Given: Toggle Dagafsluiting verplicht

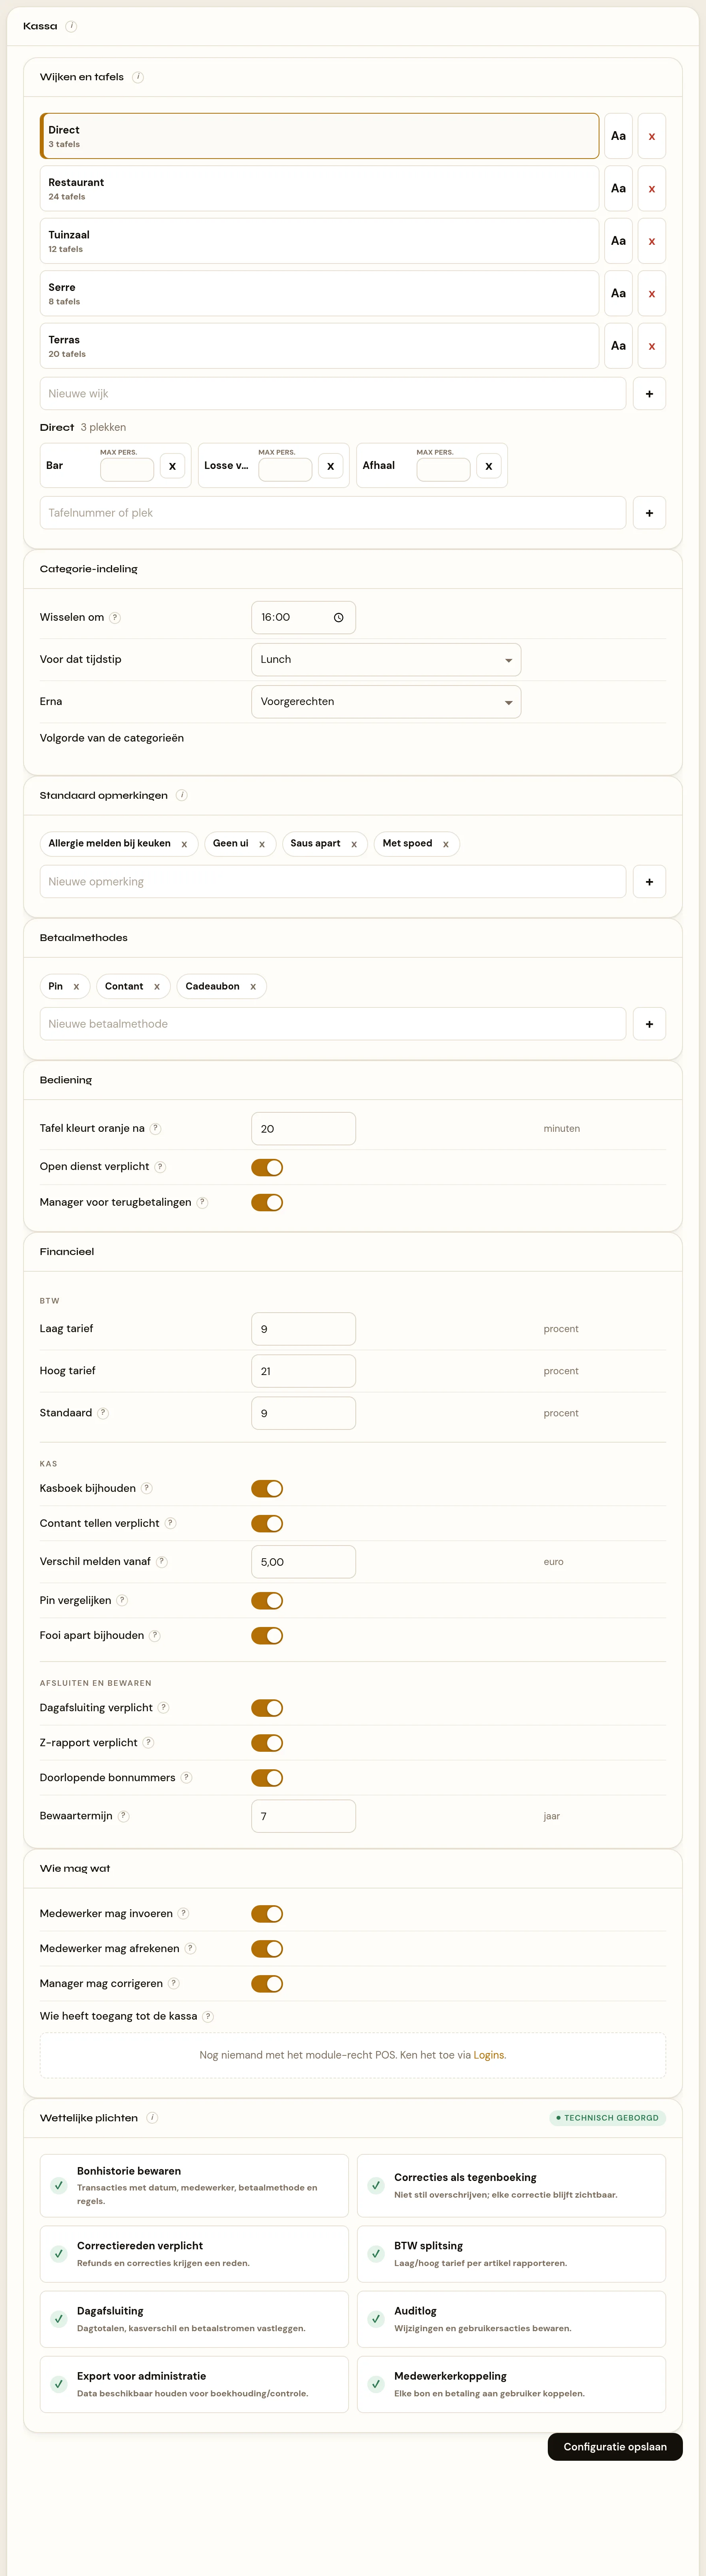Looking at the screenshot, I should (x=267, y=1708).
